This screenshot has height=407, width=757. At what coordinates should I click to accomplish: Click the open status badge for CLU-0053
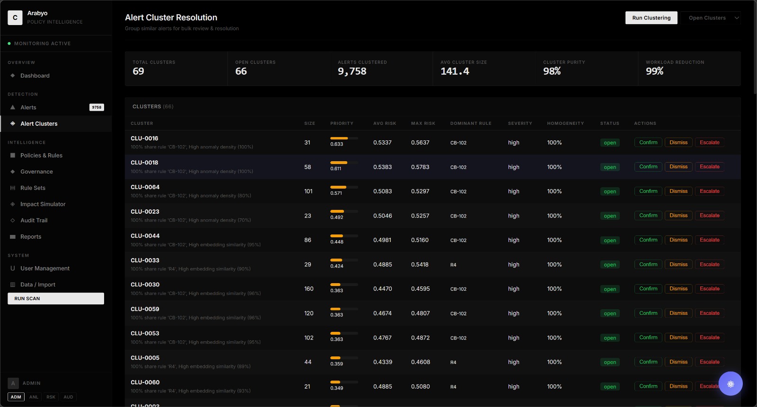(x=610, y=338)
